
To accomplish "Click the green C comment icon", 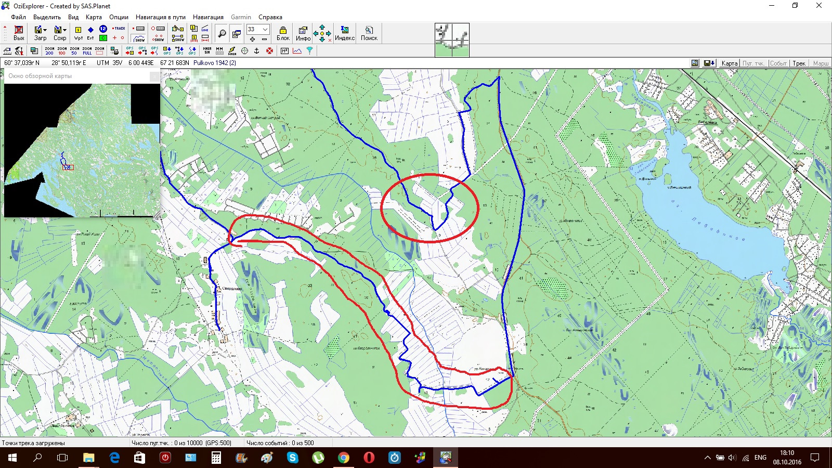I will pyautogui.click(x=103, y=38).
